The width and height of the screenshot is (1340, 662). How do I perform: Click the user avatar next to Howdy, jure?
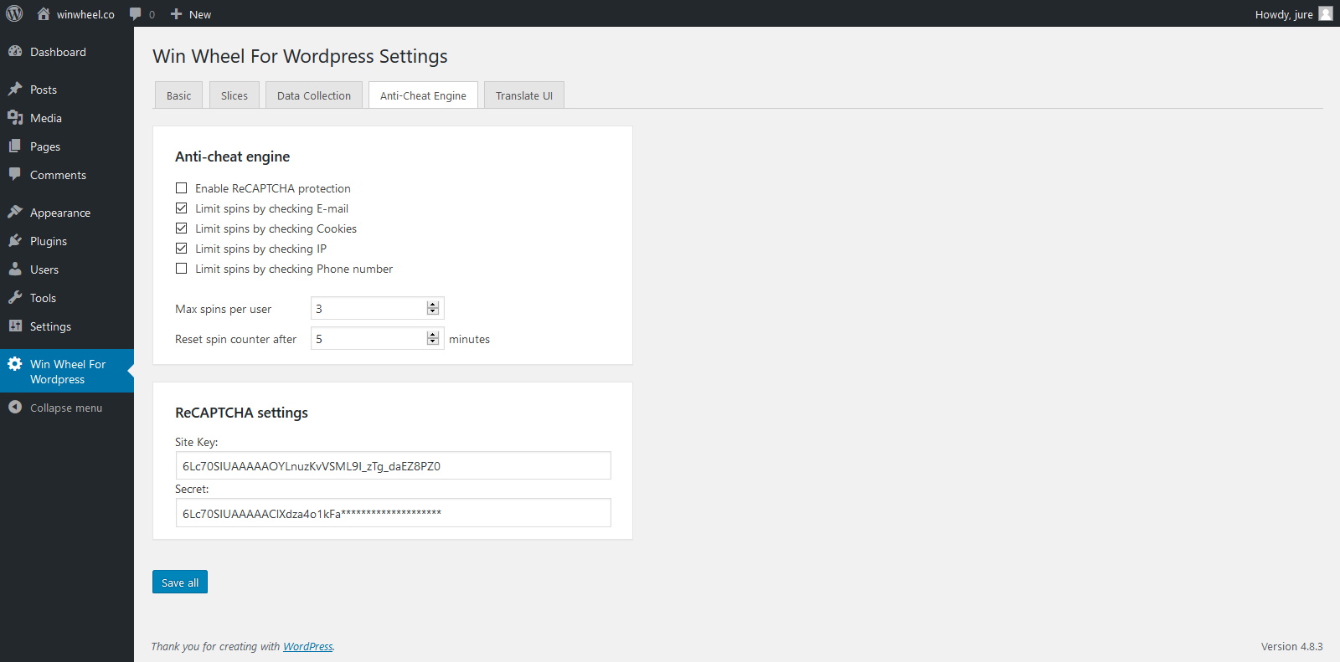click(1325, 13)
